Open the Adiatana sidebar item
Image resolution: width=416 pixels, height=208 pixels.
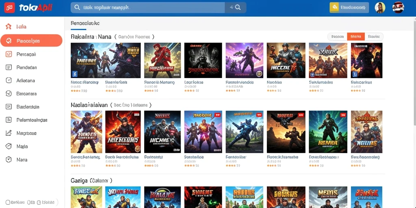pyautogui.click(x=31, y=80)
